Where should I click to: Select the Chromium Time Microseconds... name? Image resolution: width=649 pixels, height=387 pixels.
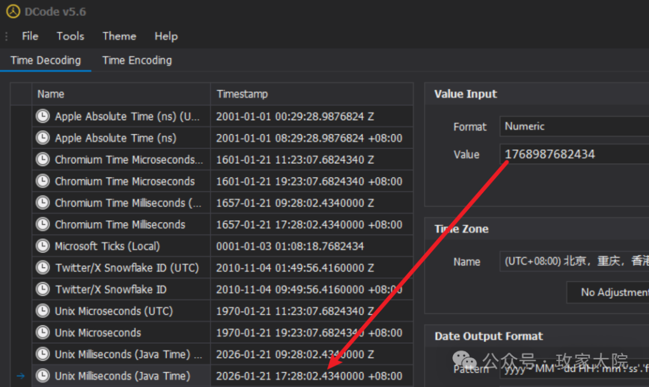[129, 160]
